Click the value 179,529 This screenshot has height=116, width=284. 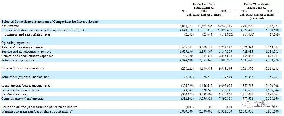pyautogui.click(x=227, y=77)
